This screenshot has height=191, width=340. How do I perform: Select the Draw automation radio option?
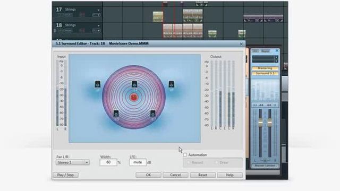[x=216, y=162]
